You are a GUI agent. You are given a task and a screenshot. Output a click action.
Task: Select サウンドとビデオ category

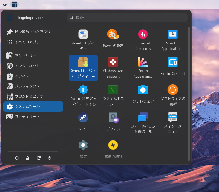click(x=33, y=96)
